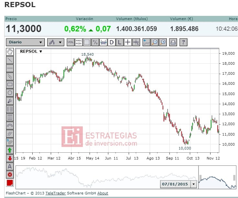
Task: Click the 07/01/2015 date field
Action: [x=175, y=184]
